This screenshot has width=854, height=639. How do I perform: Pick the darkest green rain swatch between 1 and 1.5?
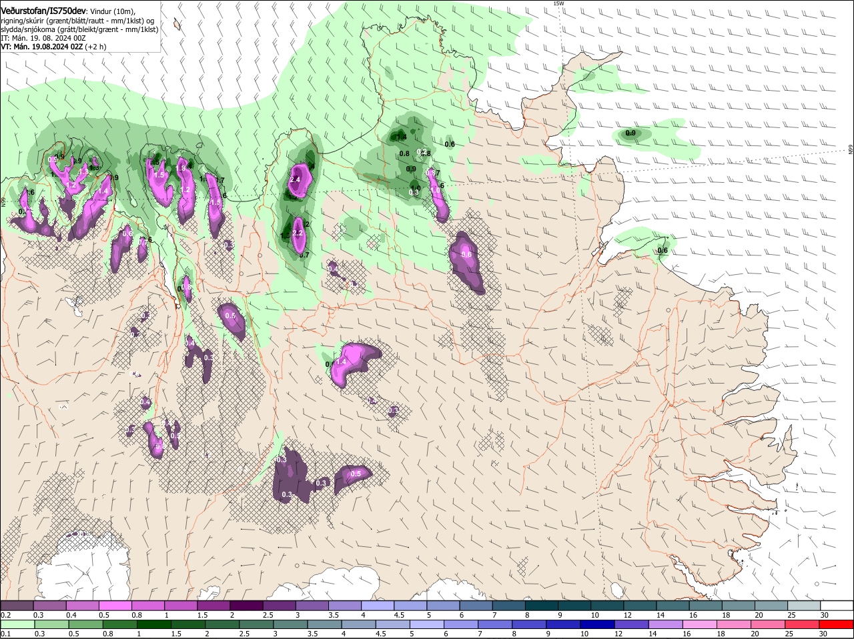(155, 624)
